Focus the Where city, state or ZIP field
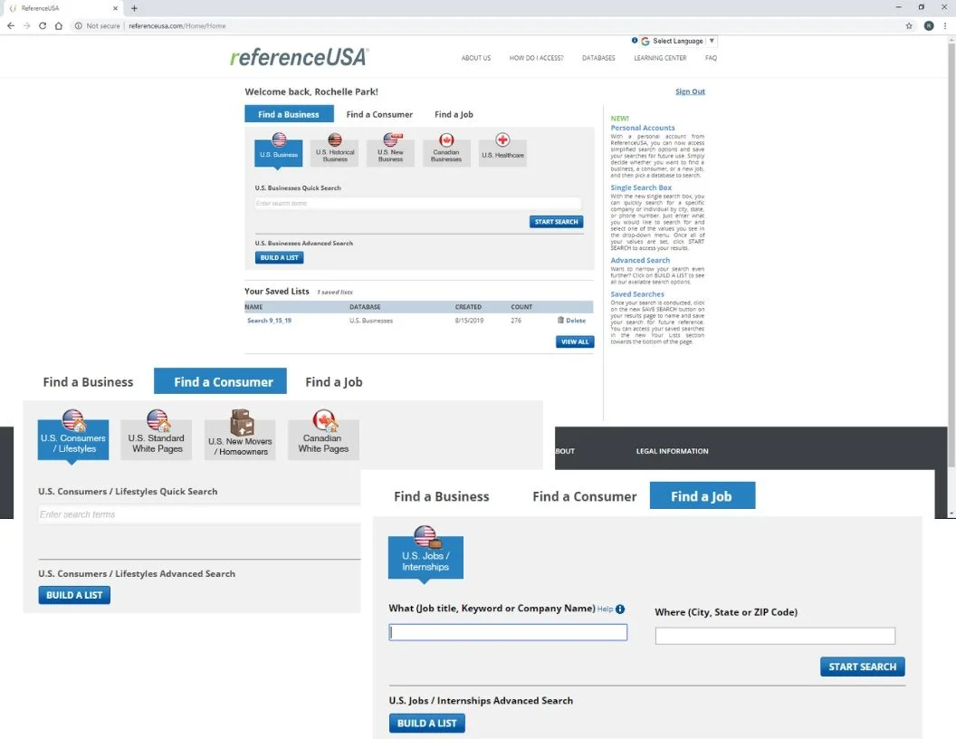The height and width of the screenshot is (739, 956). click(x=775, y=636)
